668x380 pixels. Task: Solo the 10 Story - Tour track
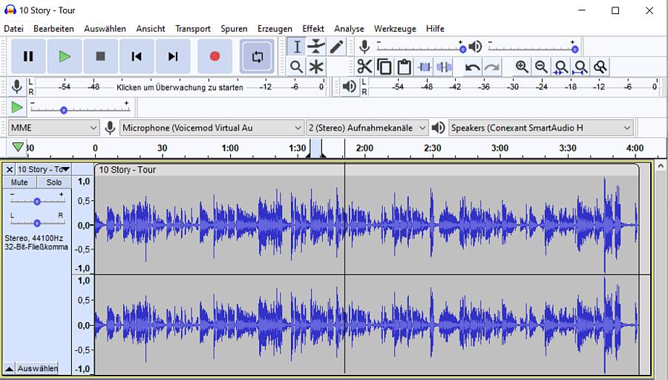pyautogui.click(x=54, y=183)
